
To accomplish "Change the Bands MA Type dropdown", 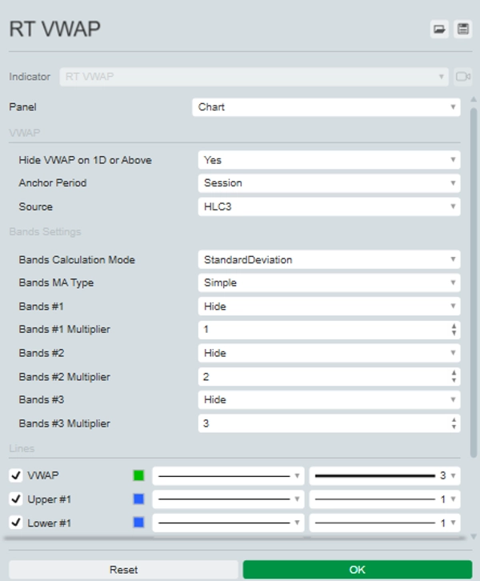I will click(x=329, y=282).
